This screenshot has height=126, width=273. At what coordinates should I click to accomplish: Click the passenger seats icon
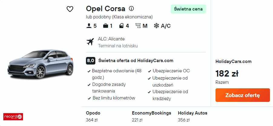coord(89,26)
